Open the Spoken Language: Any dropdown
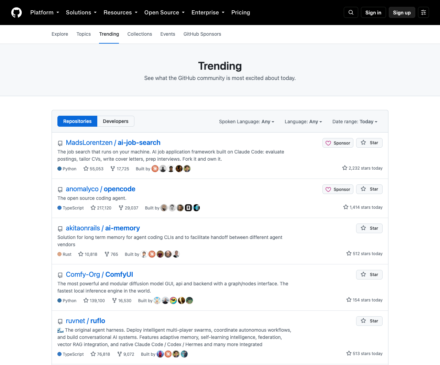This screenshot has height=365, width=440. pyautogui.click(x=246, y=122)
